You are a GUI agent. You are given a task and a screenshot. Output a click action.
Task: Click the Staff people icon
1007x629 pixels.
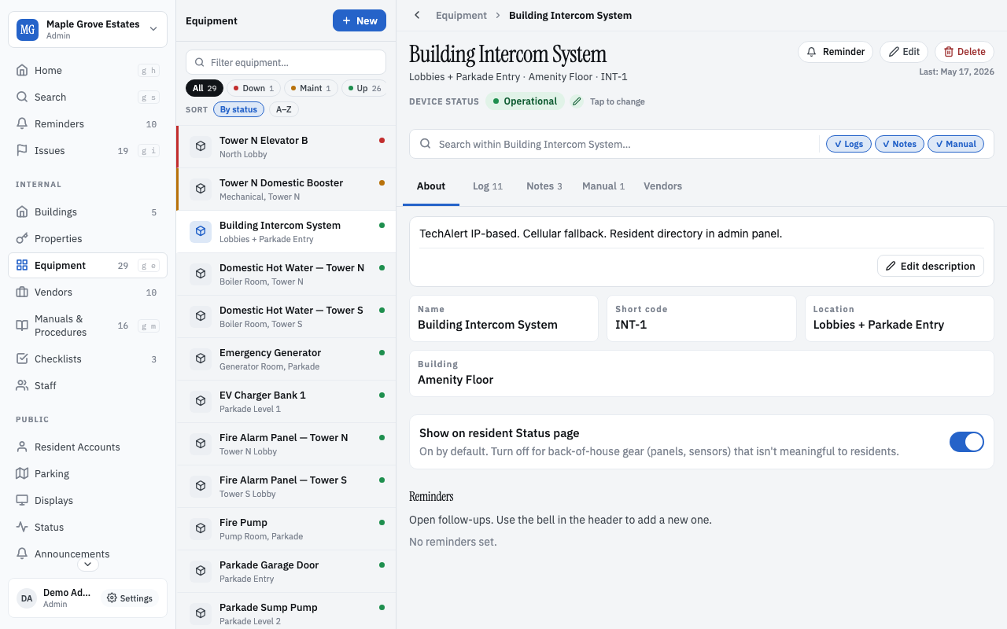tap(22, 385)
